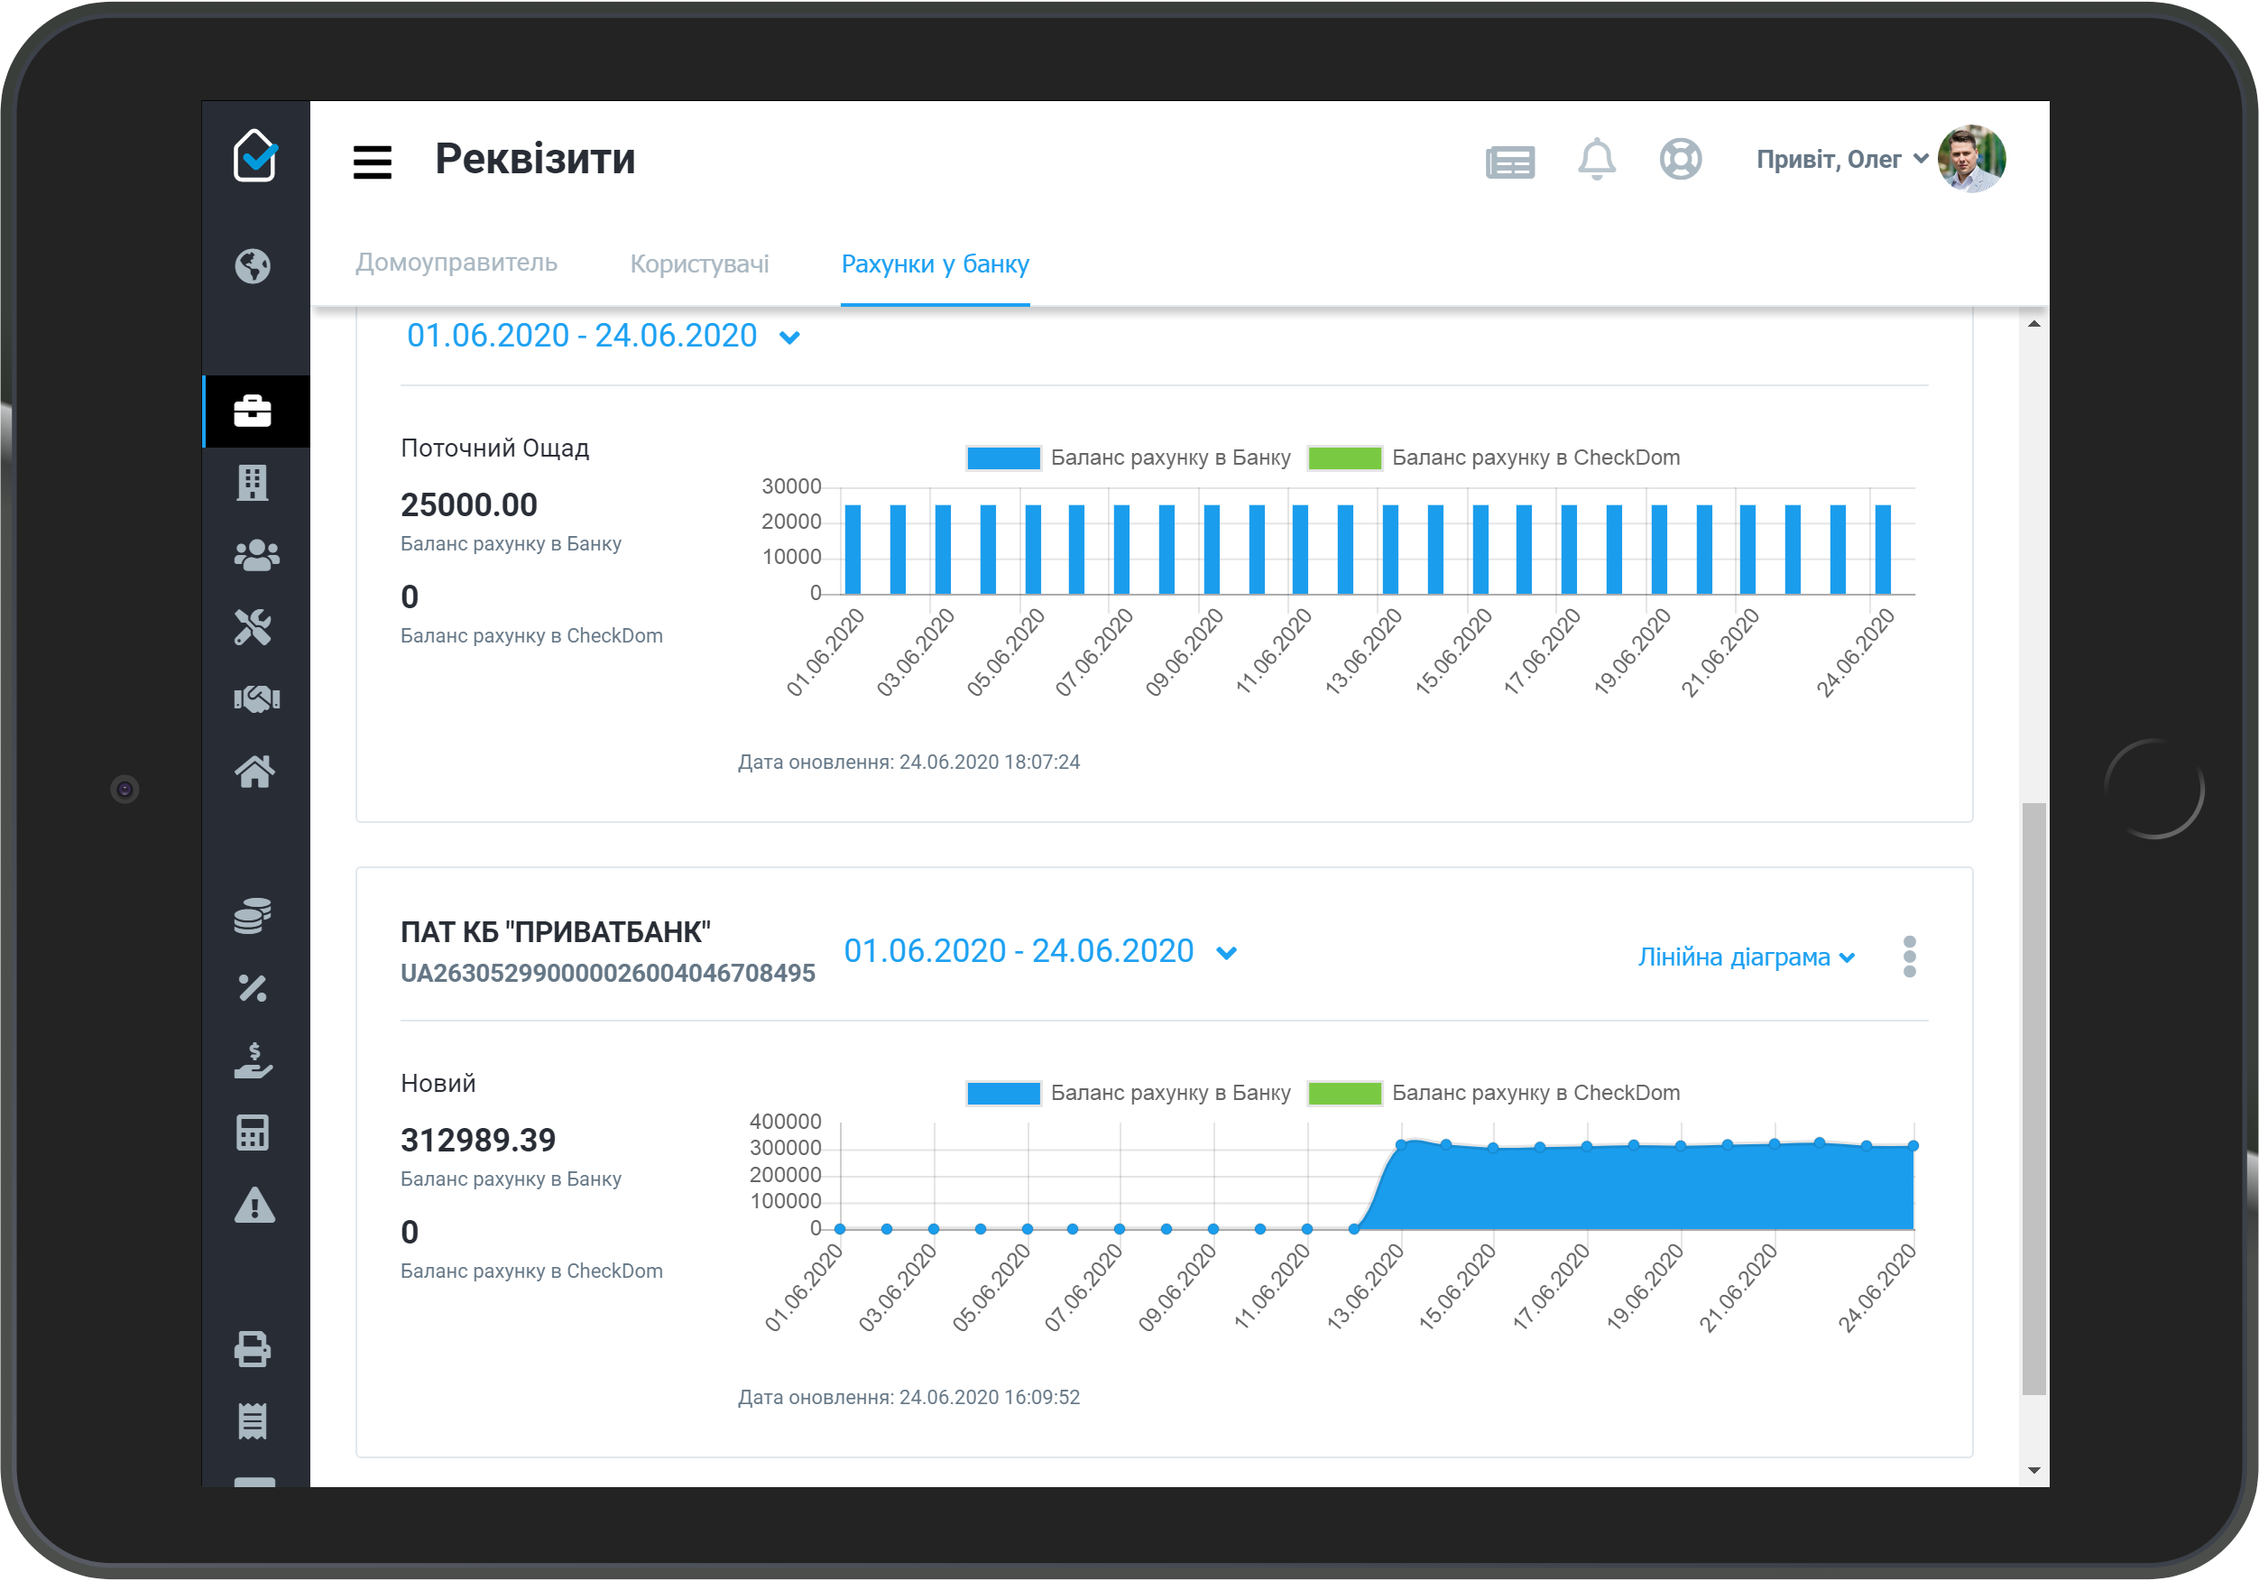Click the scrollbar up arrow
This screenshot has height=1581, width=2259.
click(2033, 324)
